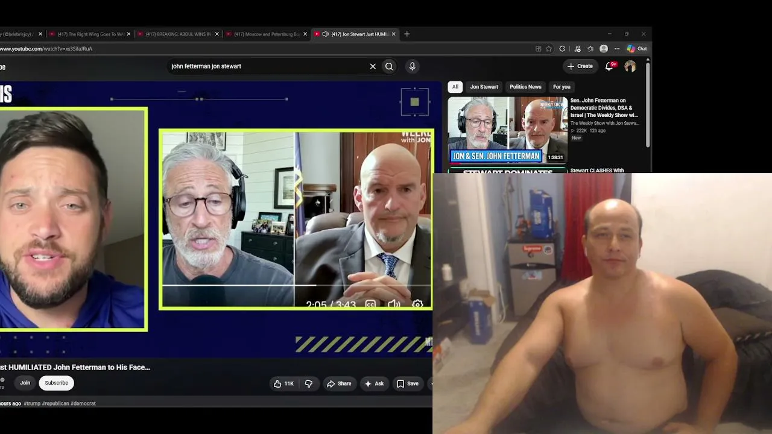Close The Right Wing Goes To tab

(128, 34)
